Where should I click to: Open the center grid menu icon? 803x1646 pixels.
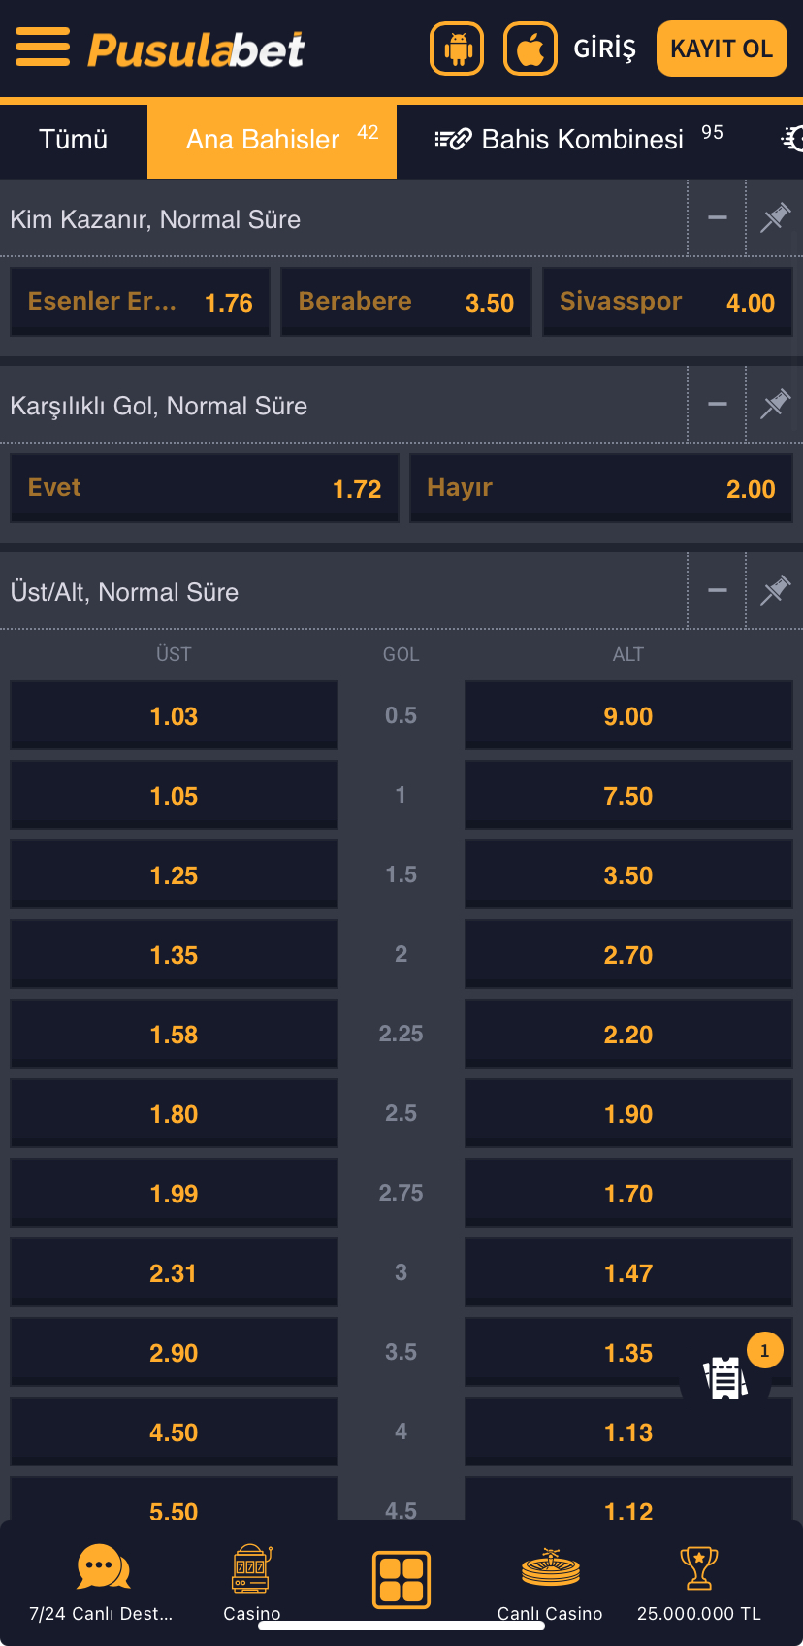pyautogui.click(x=401, y=1579)
